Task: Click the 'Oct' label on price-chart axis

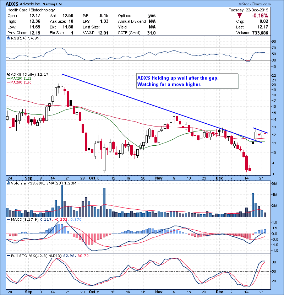Action: (x=92, y=178)
